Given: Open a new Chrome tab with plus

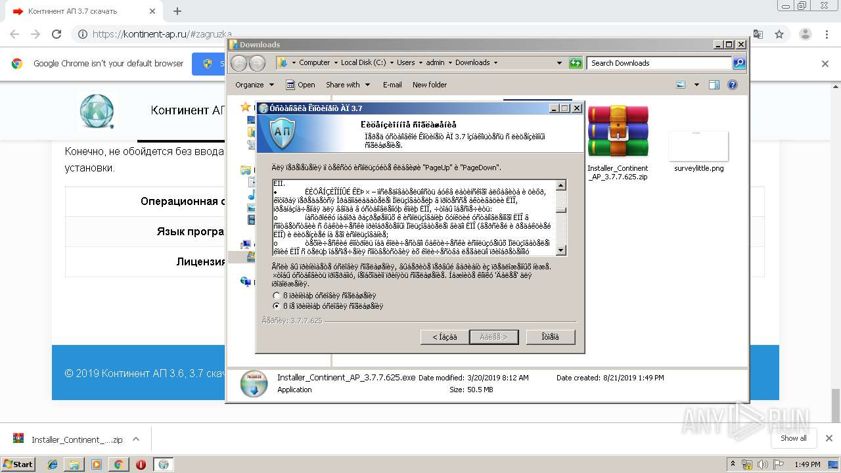Looking at the screenshot, I should point(177,11).
